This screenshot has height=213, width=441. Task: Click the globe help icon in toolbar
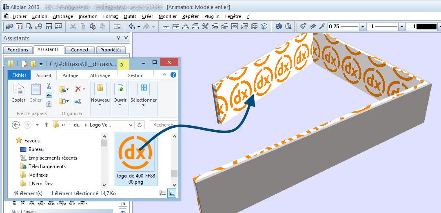pos(279,27)
